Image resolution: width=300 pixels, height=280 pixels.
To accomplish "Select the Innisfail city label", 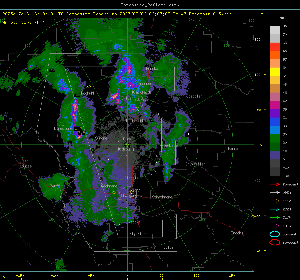I will (x=134, y=121).
